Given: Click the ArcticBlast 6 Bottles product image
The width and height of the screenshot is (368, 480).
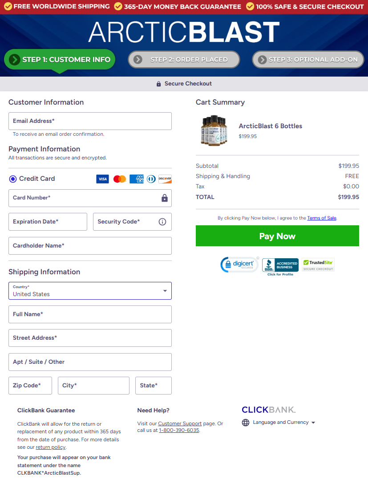Looking at the screenshot, I should point(214,130).
